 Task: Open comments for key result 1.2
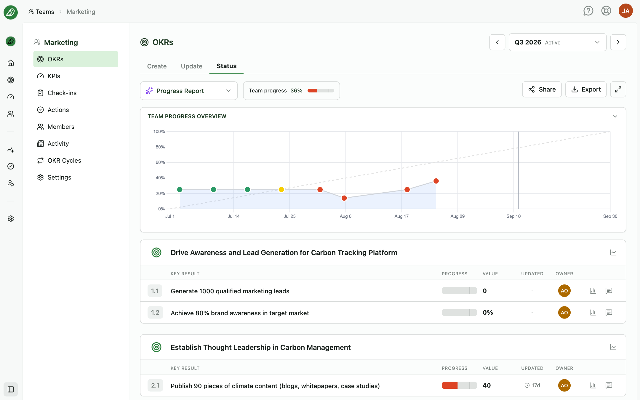(609, 313)
